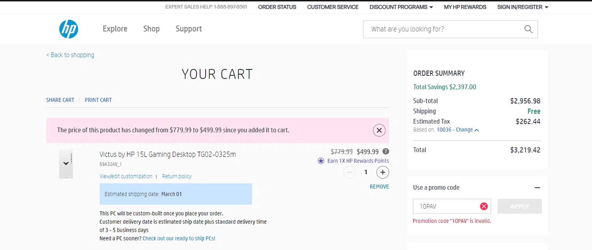The height and width of the screenshot is (250, 592).
Task: Decrease the Victus desktop quantity
Action: tap(349, 172)
